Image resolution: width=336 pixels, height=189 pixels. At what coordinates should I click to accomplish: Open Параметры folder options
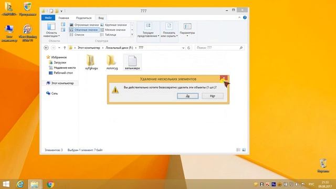(187, 29)
